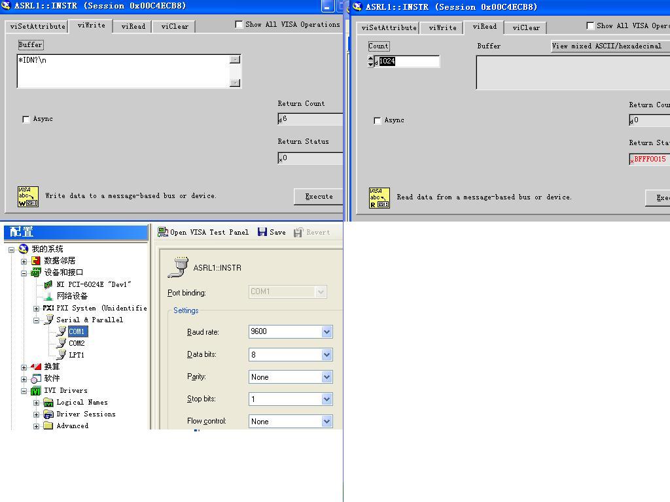
Task: Click the NI PCI-6024E board icon
Action: [x=48, y=284]
